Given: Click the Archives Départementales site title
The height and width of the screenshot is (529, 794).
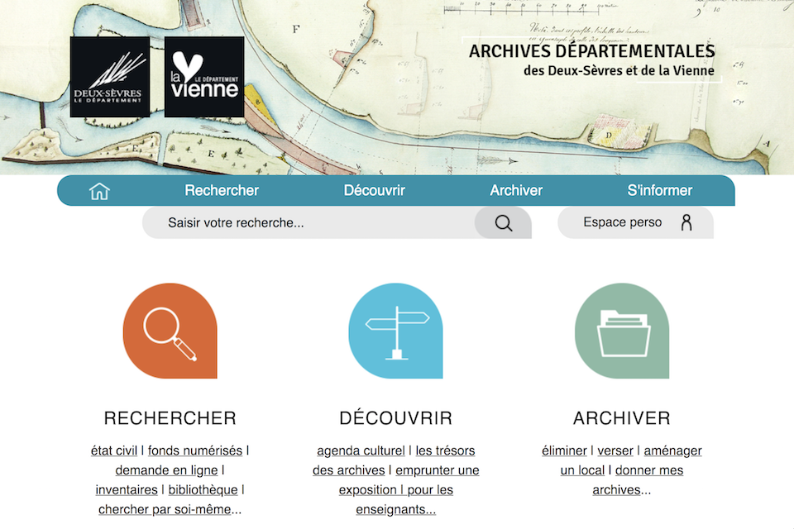Looking at the screenshot, I should click(x=592, y=60).
